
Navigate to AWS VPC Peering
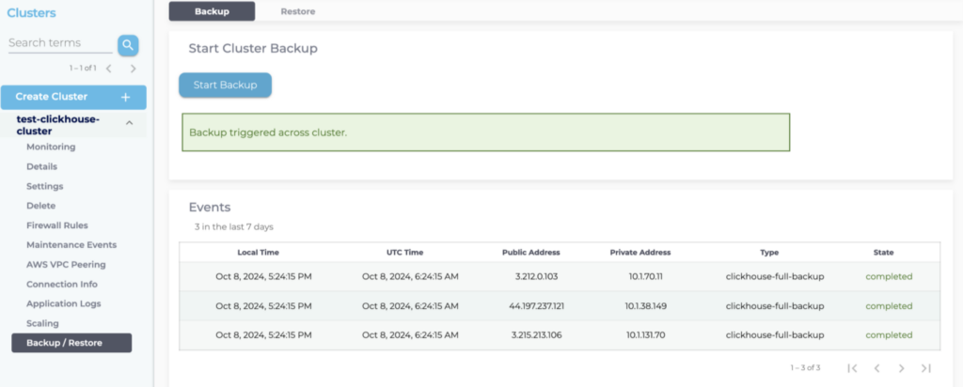click(66, 264)
